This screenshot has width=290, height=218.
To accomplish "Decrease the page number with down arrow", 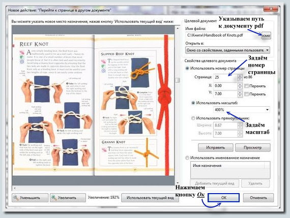I will pyautogui.click(x=240, y=79).
